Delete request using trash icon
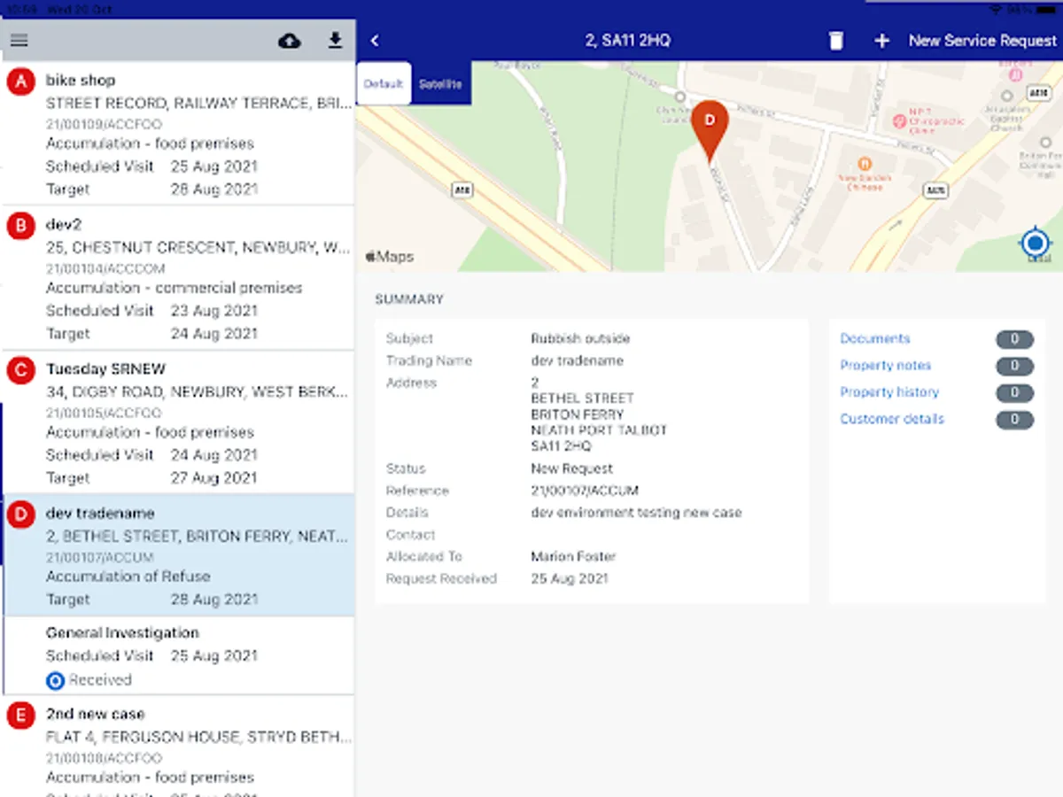The image size is (1063, 797). tap(835, 41)
